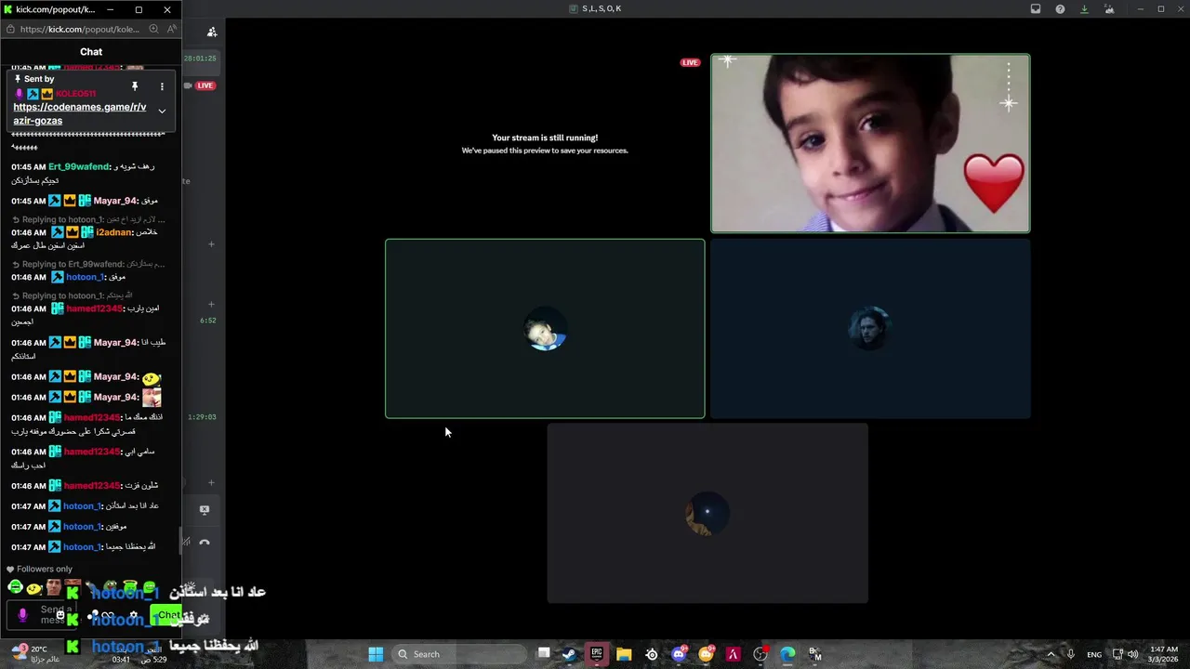Open Task View from taskbar
Screen dimensions: 1190x669
click(x=544, y=654)
